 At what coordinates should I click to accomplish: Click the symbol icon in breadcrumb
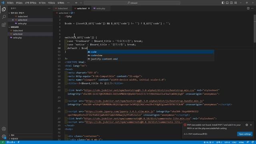[x=72, y=13]
